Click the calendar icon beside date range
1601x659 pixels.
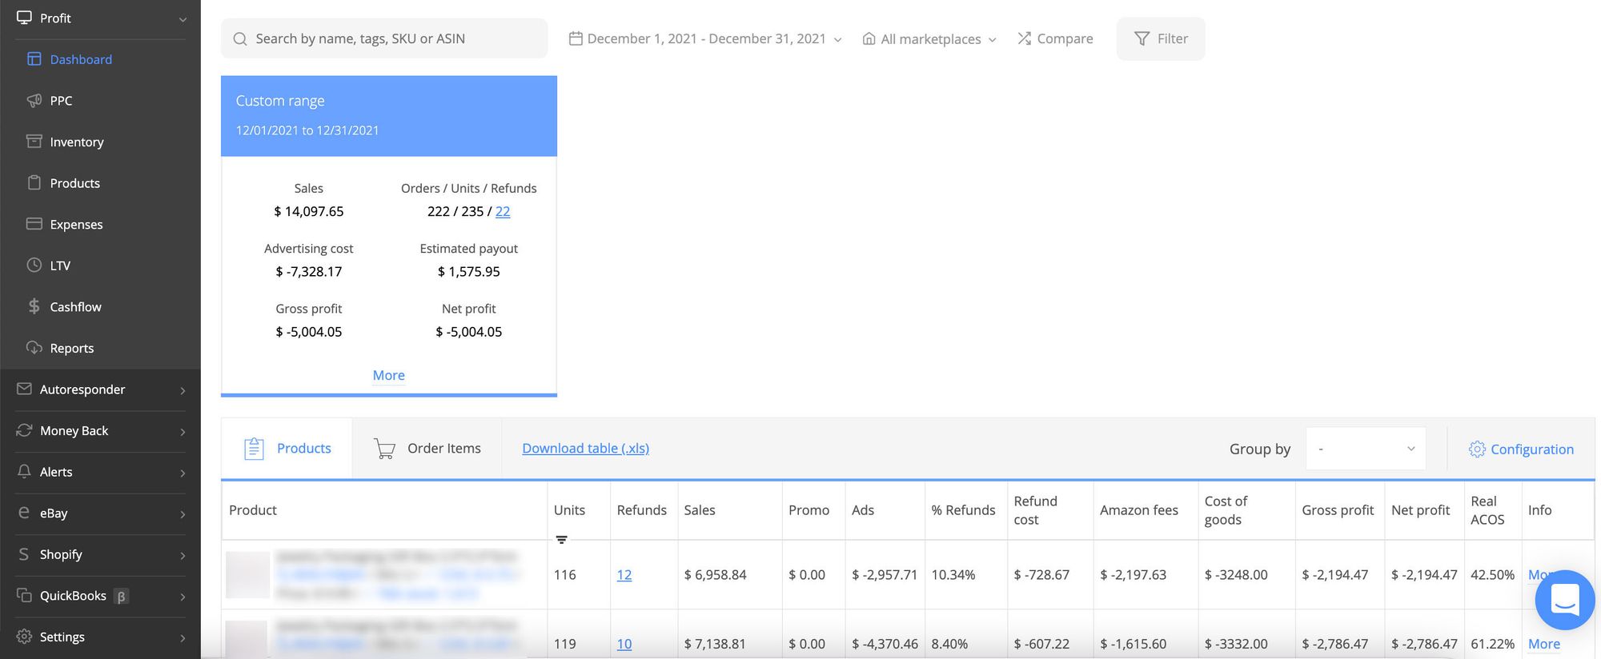tap(575, 38)
